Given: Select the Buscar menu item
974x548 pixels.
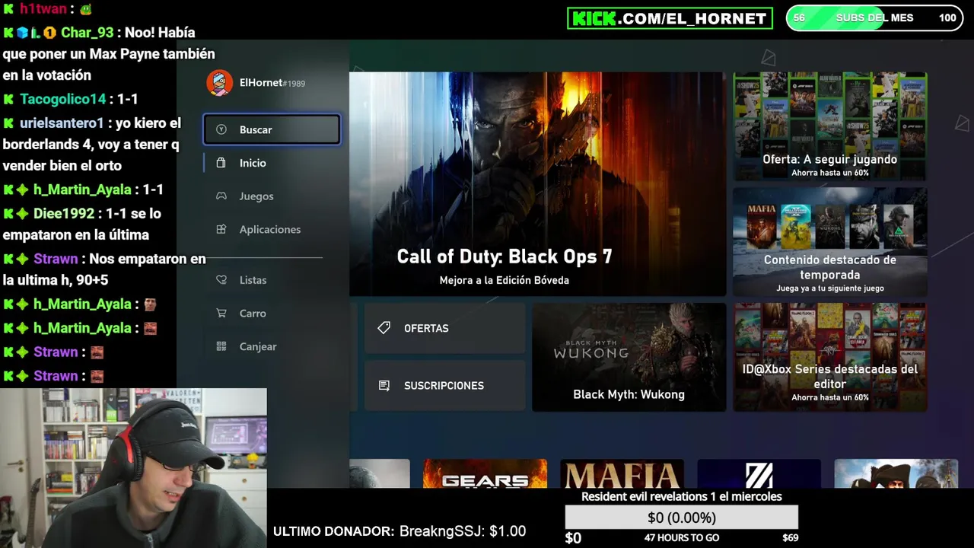Looking at the screenshot, I should click(x=272, y=129).
